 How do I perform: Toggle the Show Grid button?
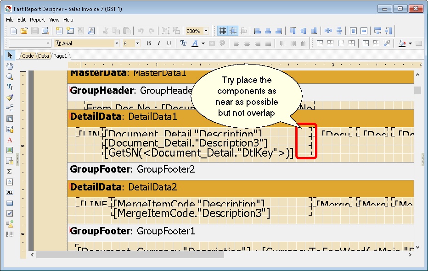(x=222, y=31)
